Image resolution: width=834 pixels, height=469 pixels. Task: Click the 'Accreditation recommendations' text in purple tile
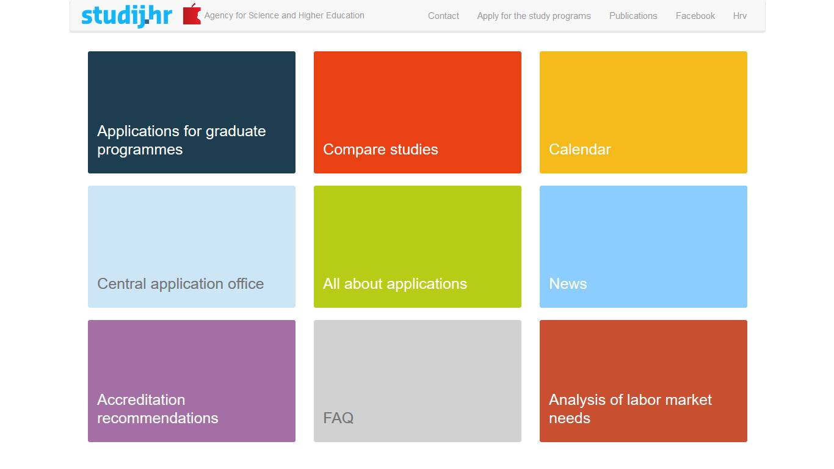pyautogui.click(x=158, y=409)
